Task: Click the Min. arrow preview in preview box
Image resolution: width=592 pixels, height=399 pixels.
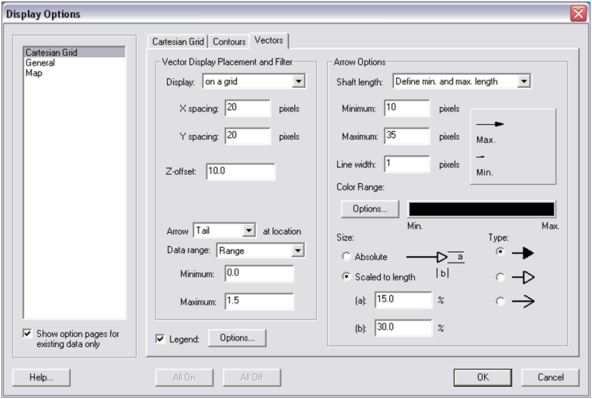Action: (x=481, y=156)
